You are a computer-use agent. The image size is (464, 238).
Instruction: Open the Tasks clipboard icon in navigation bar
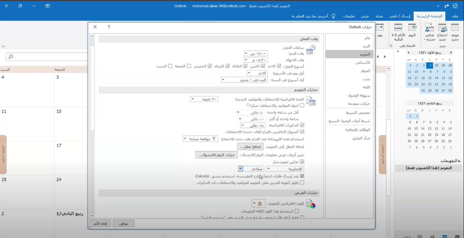pyautogui.click(x=419, y=237)
